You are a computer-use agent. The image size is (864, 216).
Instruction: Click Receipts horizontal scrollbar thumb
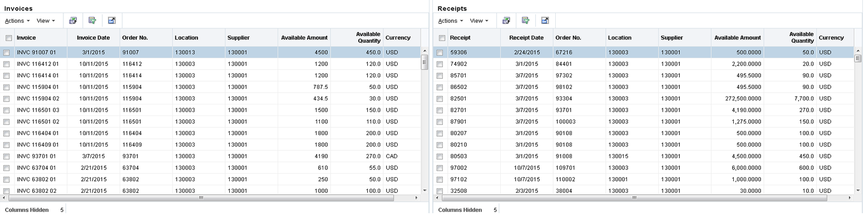pos(634,198)
